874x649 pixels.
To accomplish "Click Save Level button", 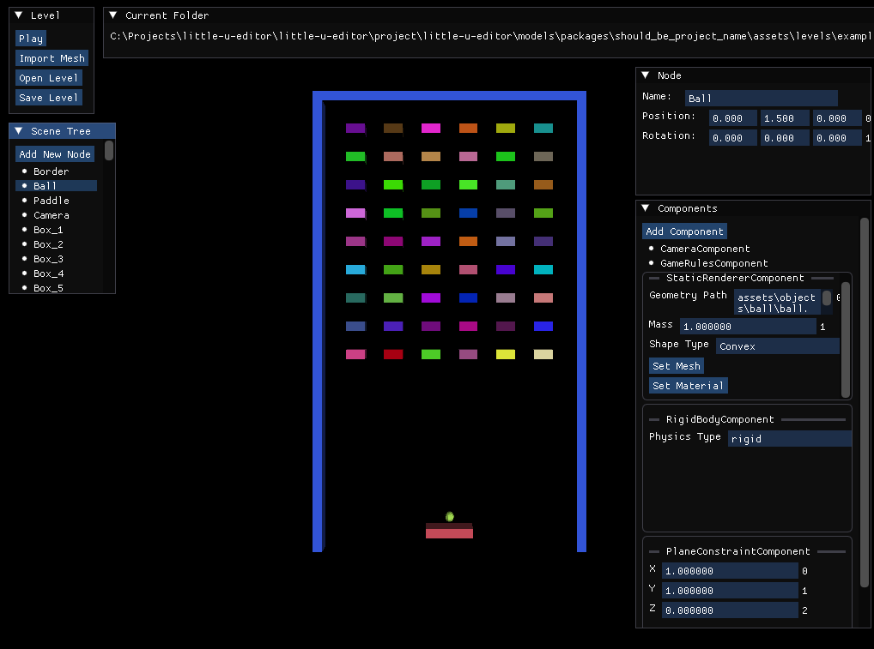I will [x=49, y=98].
